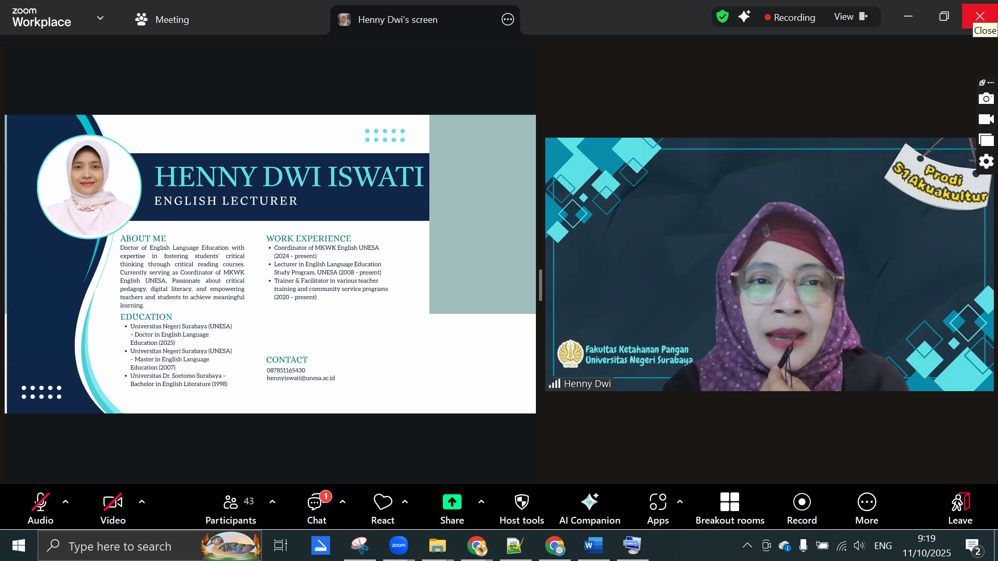The height and width of the screenshot is (561, 998).
Task: Open the Zoom Workplace dropdown chevron
Action: [100, 18]
